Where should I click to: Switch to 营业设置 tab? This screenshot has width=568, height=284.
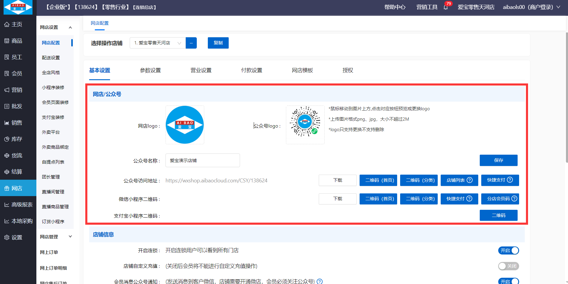(x=201, y=70)
